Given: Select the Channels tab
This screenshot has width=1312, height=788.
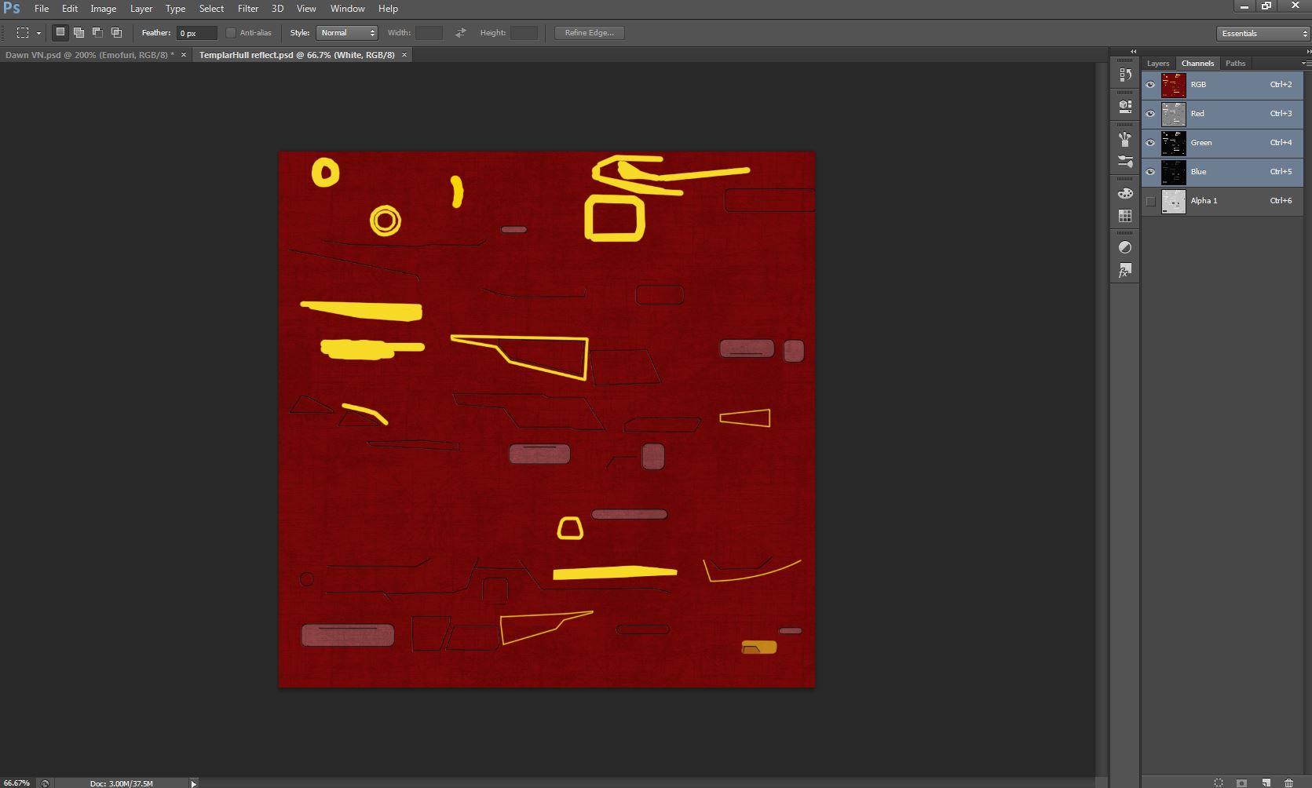Looking at the screenshot, I should click(x=1197, y=64).
